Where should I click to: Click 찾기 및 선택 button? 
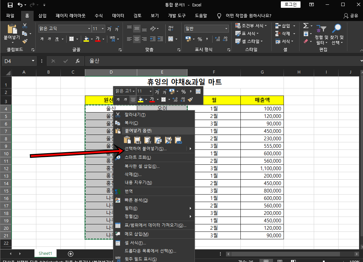(x=337, y=34)
